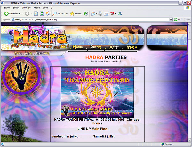
Task: Open the Outils menu
Action: [45, 8]
